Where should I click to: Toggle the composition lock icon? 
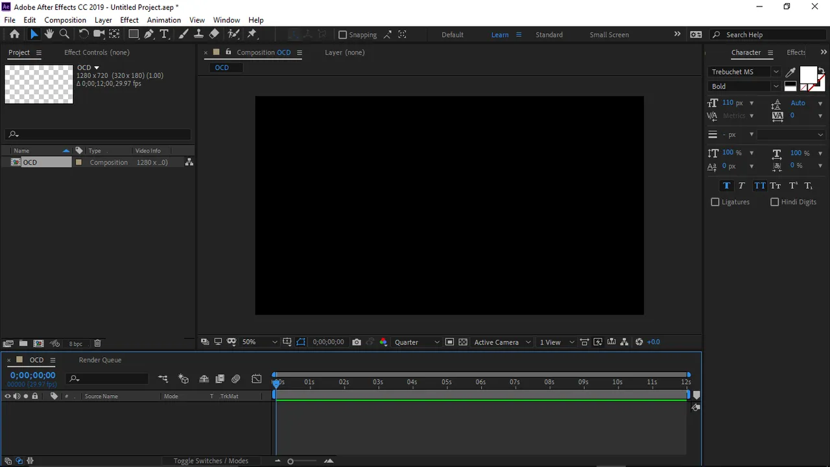pos(228,52)
